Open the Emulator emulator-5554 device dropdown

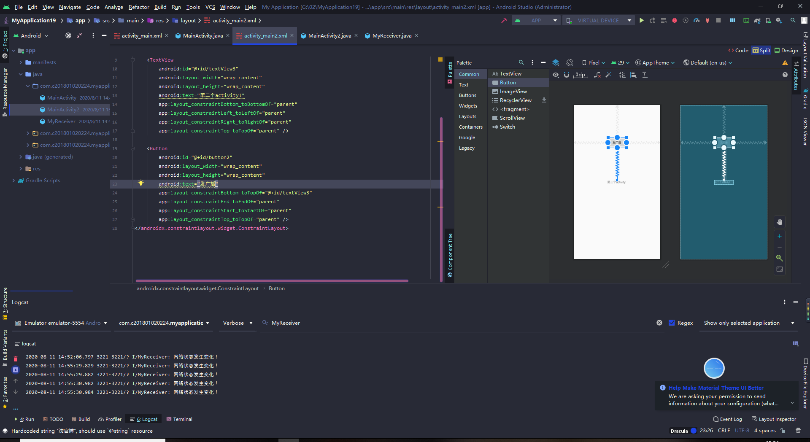tap(61, 323)
